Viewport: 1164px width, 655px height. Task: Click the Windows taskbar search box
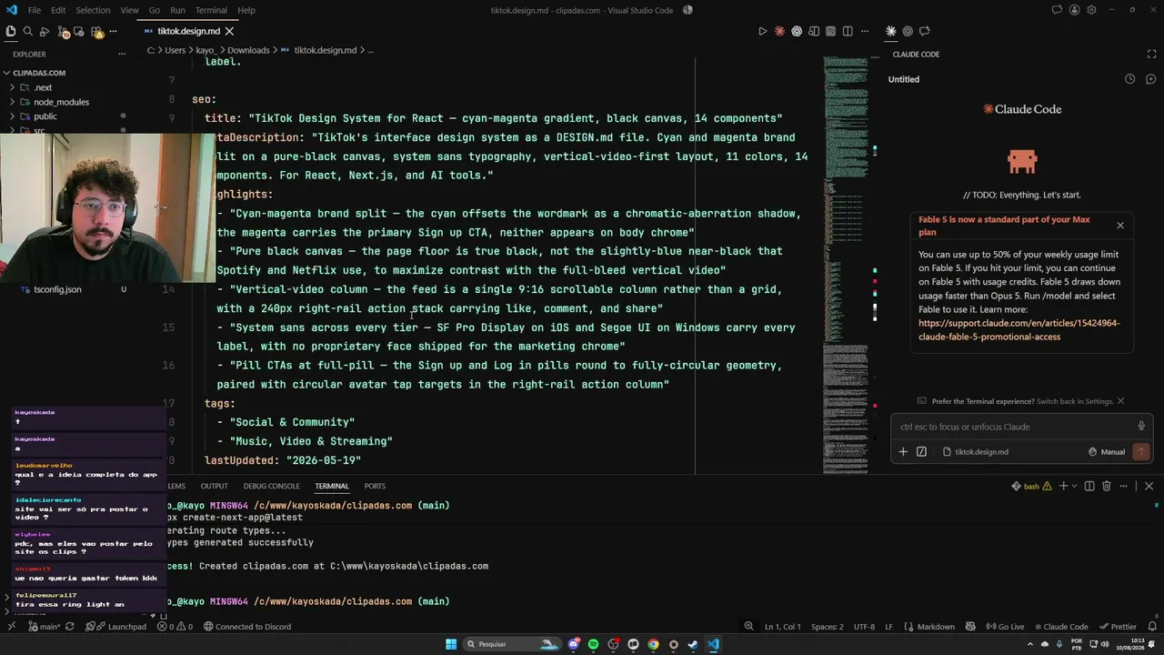[x=512, y=644]
